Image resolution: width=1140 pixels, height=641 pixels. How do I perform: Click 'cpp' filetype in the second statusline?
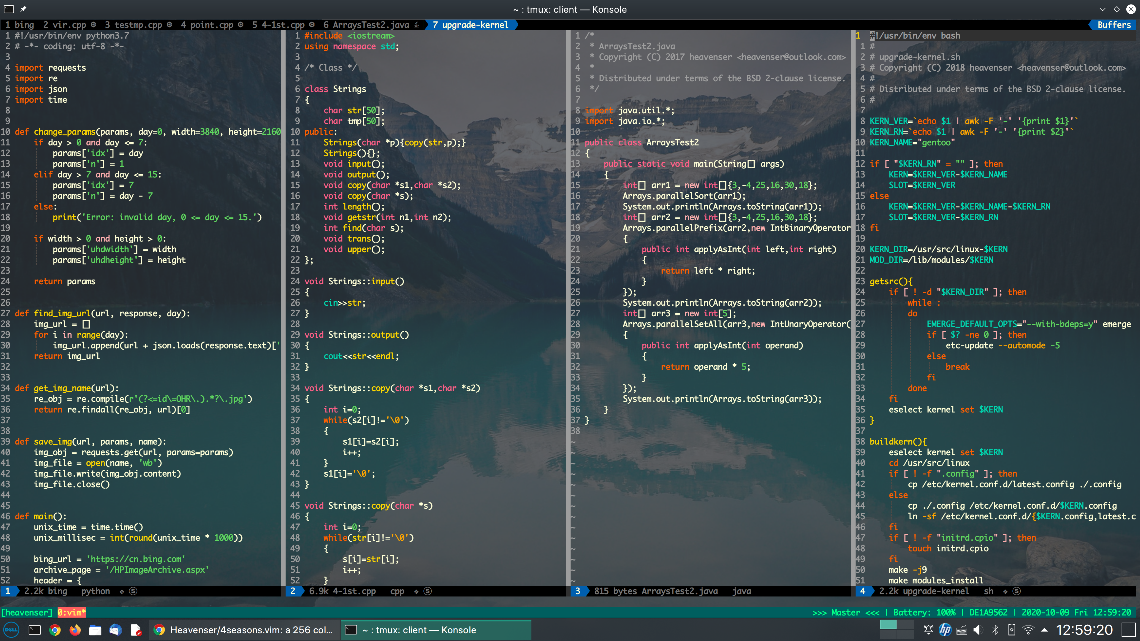397,591
